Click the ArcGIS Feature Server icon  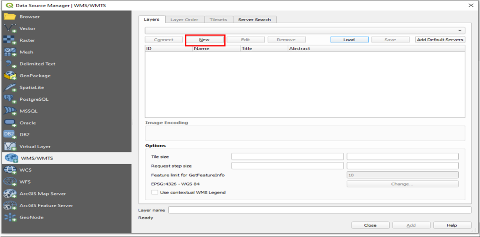click(9, 205)
